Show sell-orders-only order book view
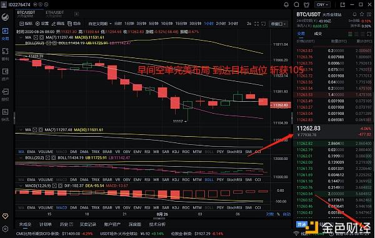 click(x=362, y=34)
